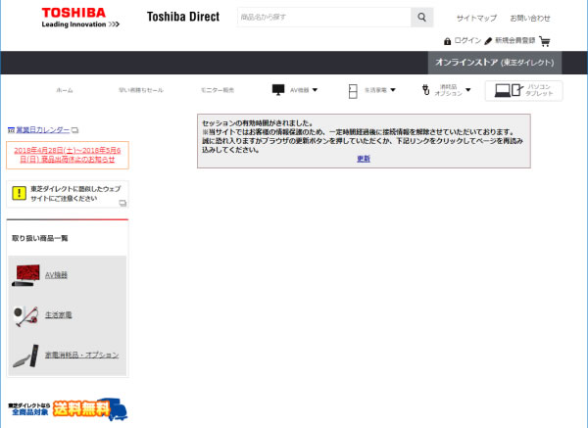The height and width of the screenshot is (428, 588).
Task: Click the pencil icon for new member registration
Action: (x=488, y=41)
